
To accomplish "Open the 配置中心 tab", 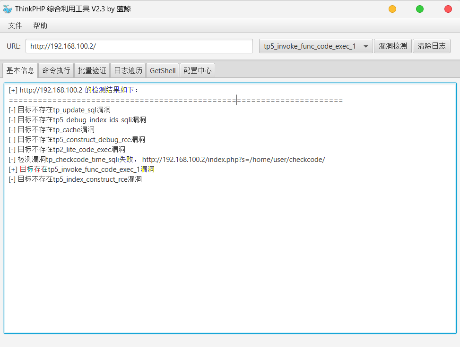I will (x=197, y=71).
